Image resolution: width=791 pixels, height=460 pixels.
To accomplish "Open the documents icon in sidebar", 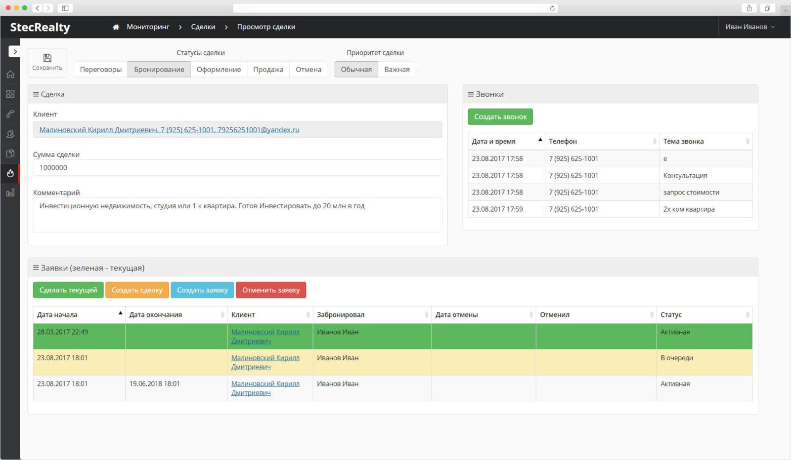I will tap(10, 153).
